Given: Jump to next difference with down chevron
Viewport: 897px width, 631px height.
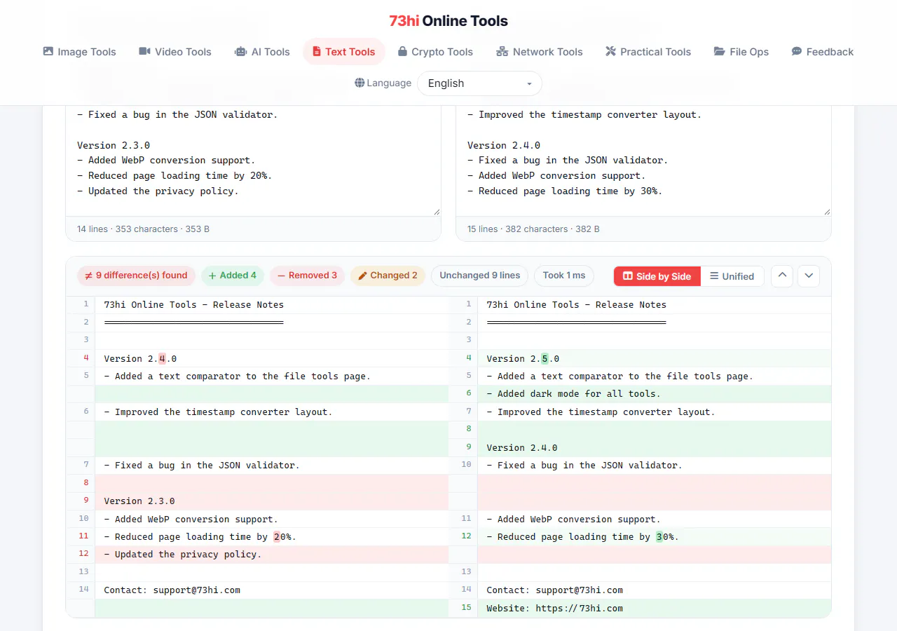Looking at the screenshot, I should 809,276.
